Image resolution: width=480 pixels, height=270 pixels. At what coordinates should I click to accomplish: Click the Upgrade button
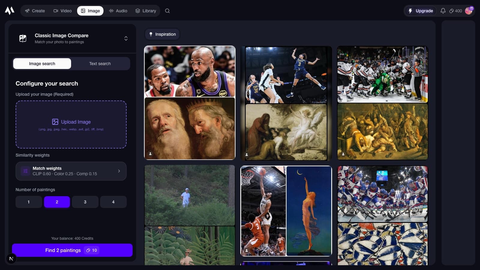coord(421,11)
